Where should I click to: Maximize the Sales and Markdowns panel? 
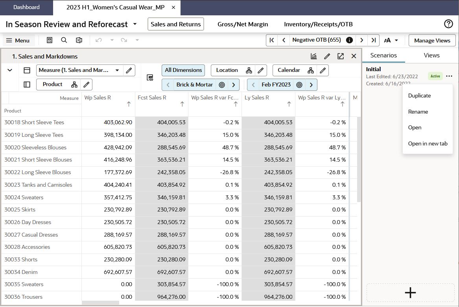click(341, 56)
